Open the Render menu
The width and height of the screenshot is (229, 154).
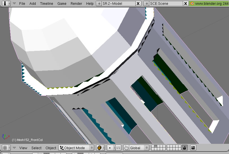click(x=76, y=4)
